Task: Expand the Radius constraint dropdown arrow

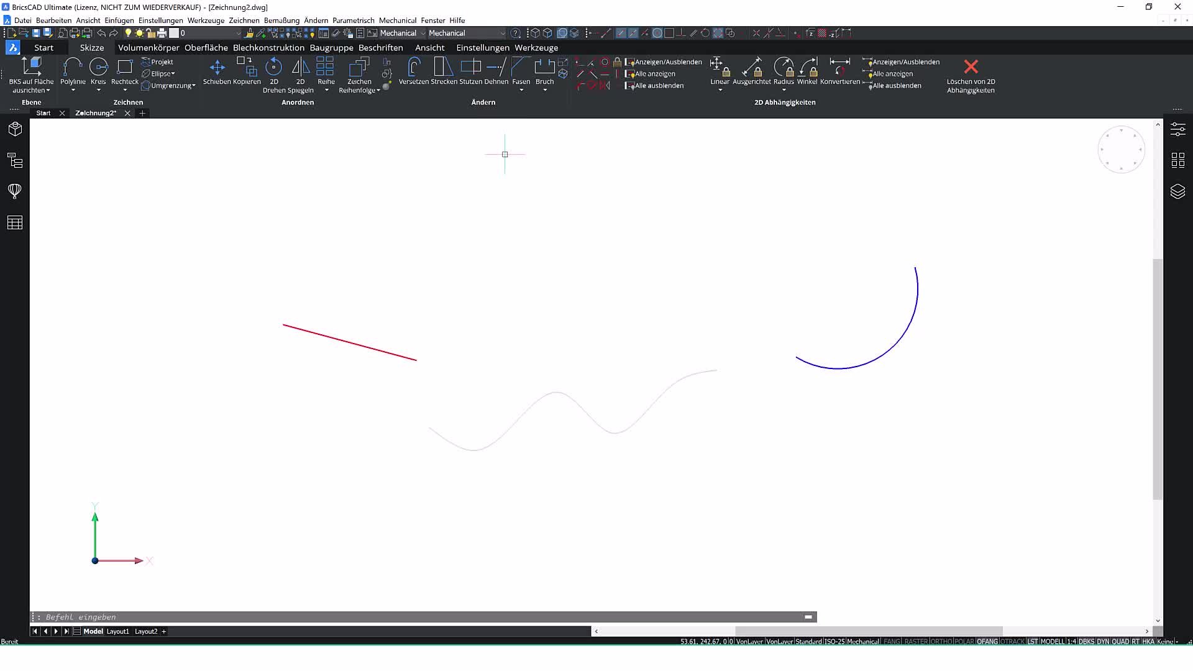Action: 784,90
